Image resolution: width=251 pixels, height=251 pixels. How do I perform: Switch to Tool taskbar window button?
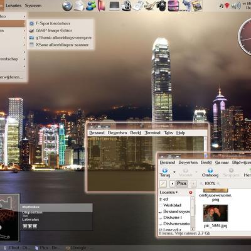pyautogui.click(x=17, y=248)
